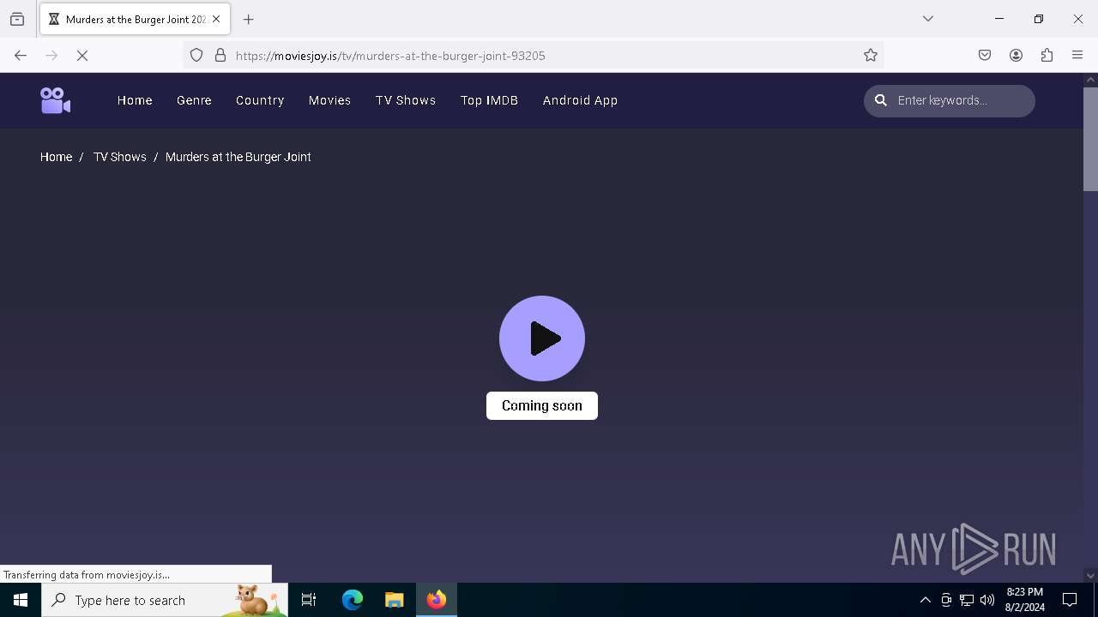The width and height of the screenshot is (1098, 617).
Task: Click the MoviesJoy camera logo
Action: click(x=55, y=100)
